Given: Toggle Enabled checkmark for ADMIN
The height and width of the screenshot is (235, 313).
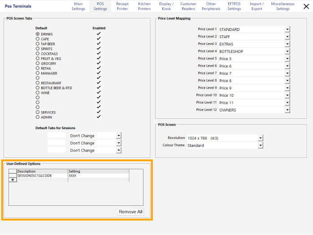Looking at the screenshot, I should point(99,117).
